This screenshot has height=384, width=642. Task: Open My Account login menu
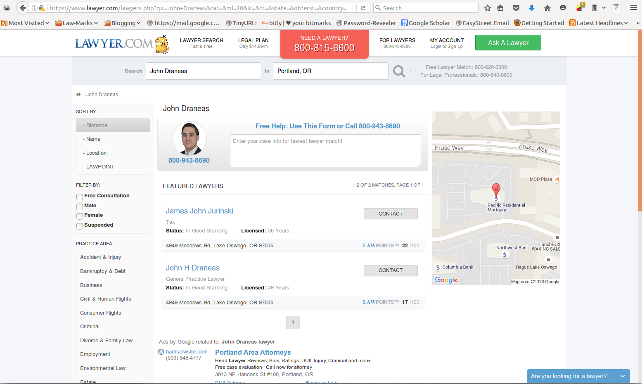click(447, 43)
